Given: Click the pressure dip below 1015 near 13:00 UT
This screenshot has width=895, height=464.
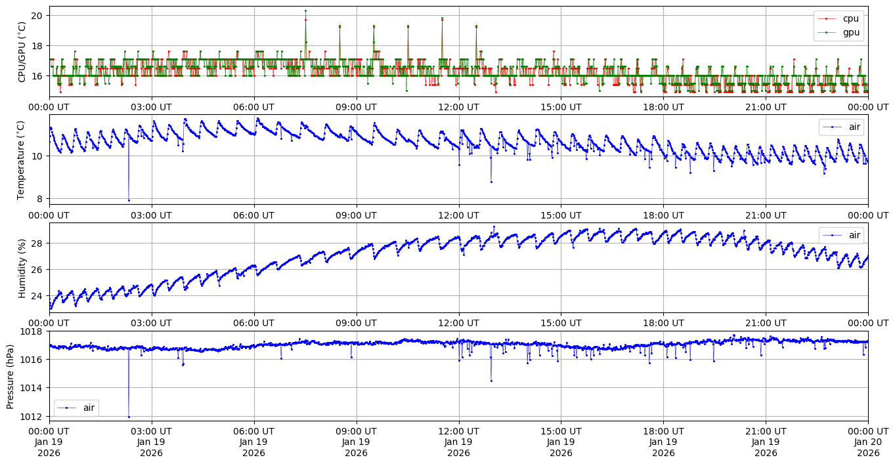Looking at the screenshot, I should 491,381.
